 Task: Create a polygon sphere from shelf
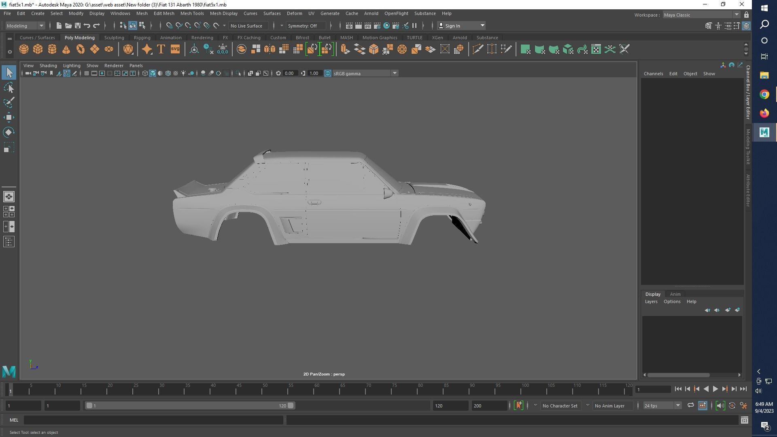24,49
